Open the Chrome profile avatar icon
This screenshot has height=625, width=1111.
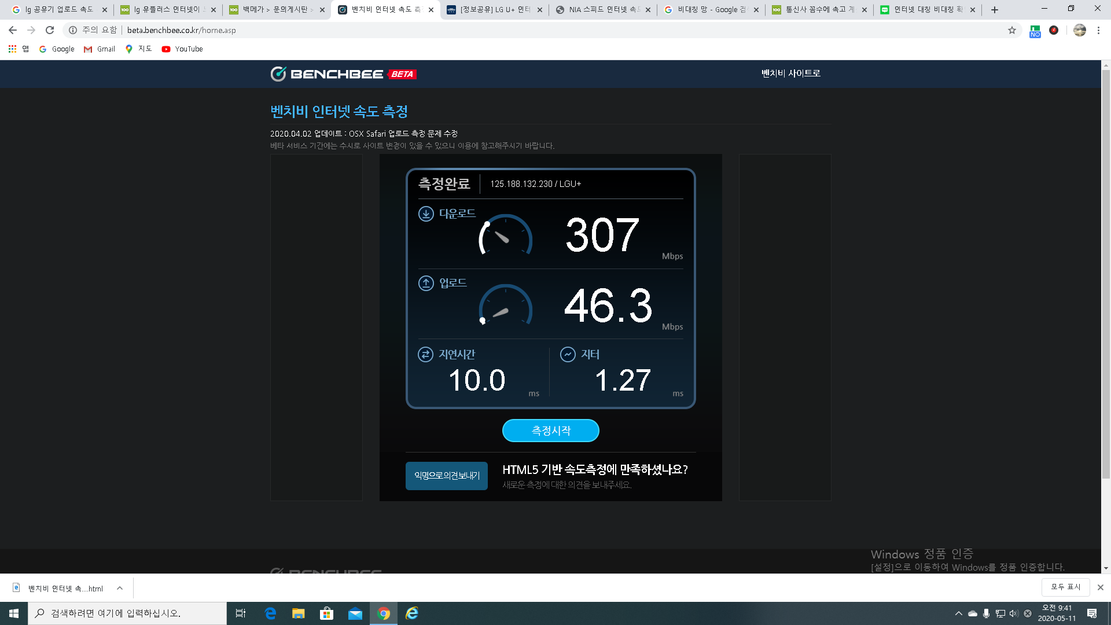tap(1079, 30)
